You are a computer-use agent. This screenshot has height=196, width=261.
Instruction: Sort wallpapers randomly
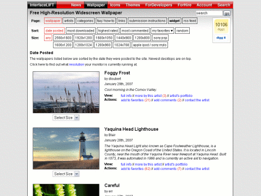coord(182,30)
